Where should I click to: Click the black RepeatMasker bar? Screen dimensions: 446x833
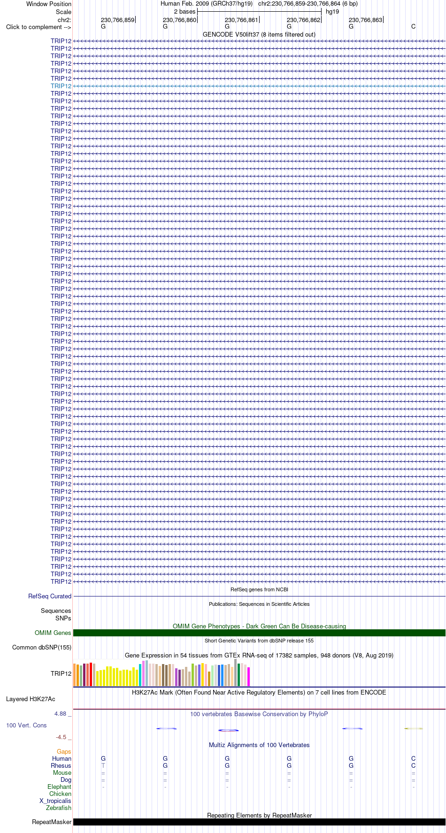tap(259, 822)
